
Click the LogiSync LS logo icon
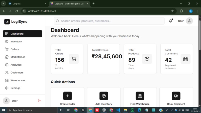(x=7, y=21)
